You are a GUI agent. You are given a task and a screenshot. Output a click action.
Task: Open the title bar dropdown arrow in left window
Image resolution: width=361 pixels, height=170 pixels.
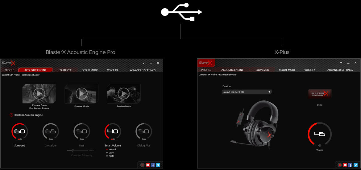143,63
